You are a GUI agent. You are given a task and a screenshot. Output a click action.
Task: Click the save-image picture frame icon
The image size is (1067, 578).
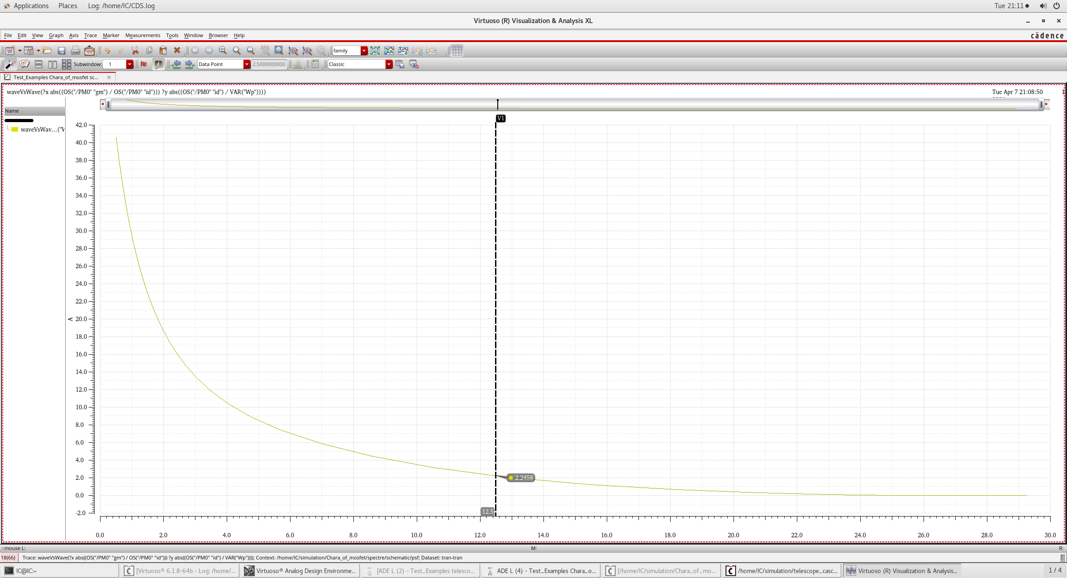90,51
